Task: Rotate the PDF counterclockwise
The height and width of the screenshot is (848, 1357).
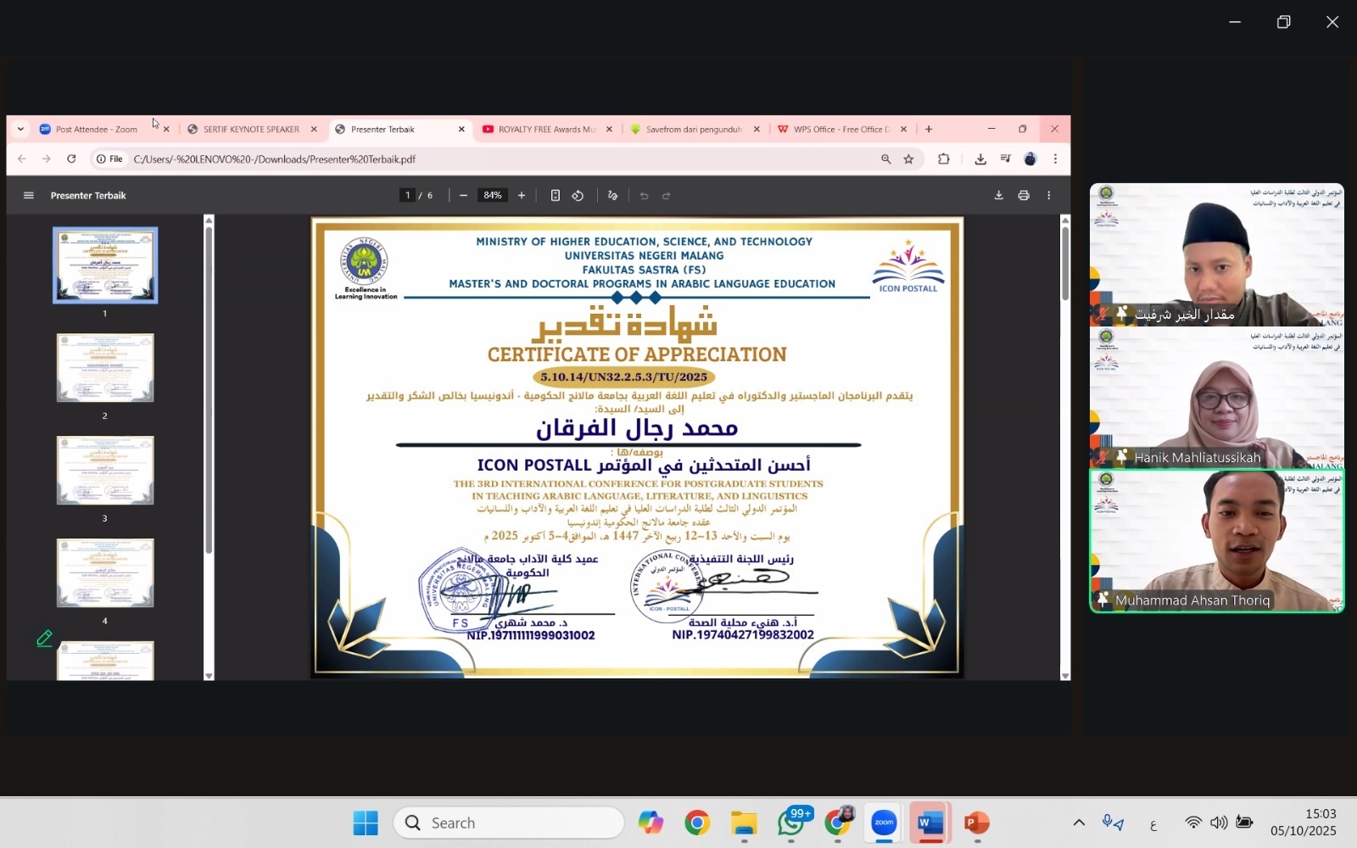Action: (x=578, y=196)
